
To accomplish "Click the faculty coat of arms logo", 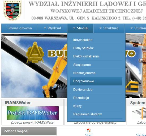I will tap(12, 11).
